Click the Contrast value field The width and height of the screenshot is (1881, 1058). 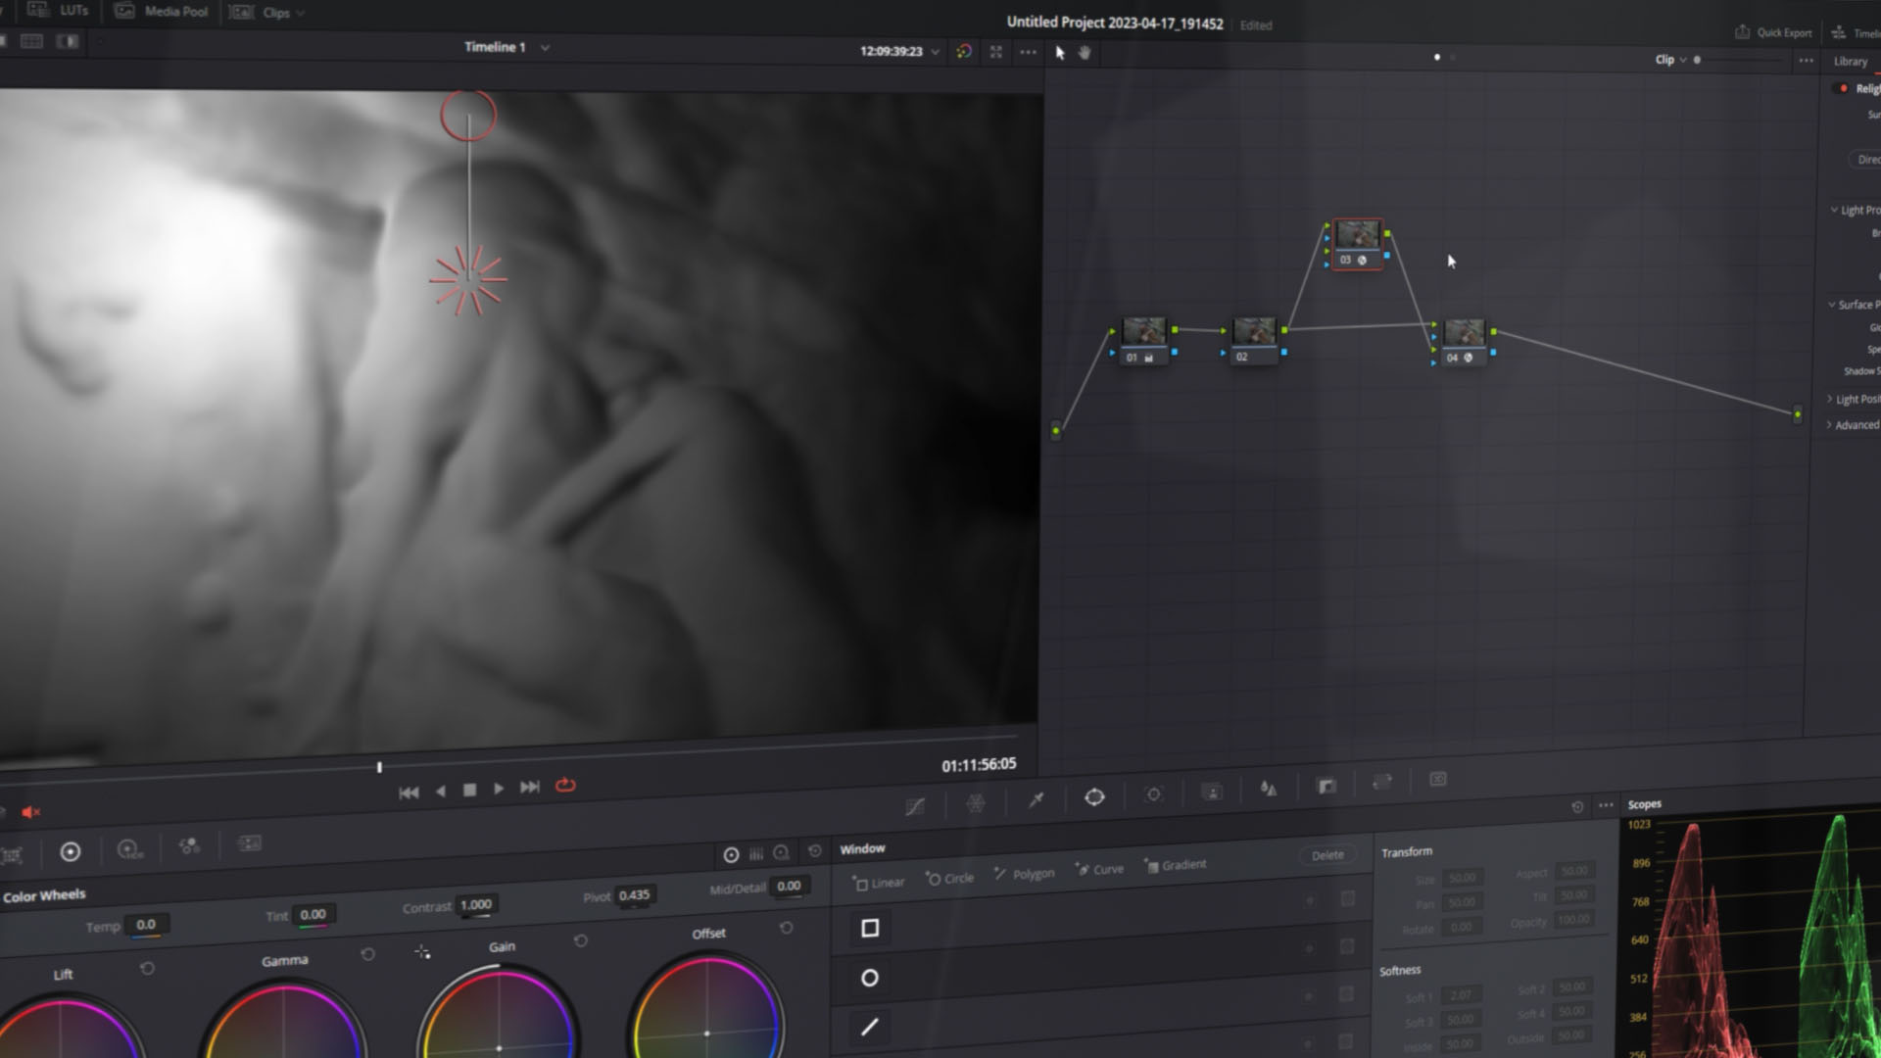(476, 904)
